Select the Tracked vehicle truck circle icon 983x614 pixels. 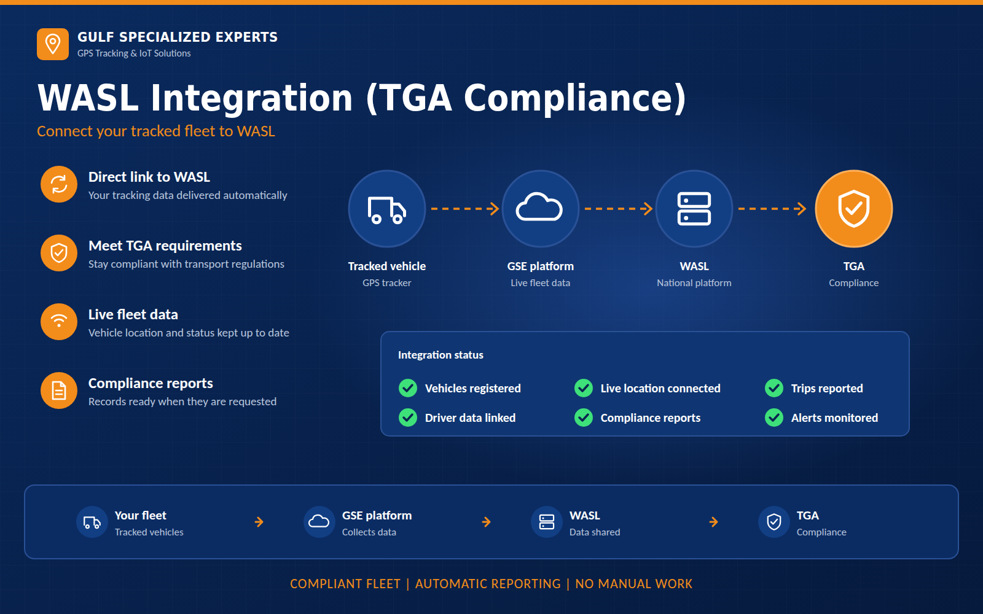[x=387, y=209]
